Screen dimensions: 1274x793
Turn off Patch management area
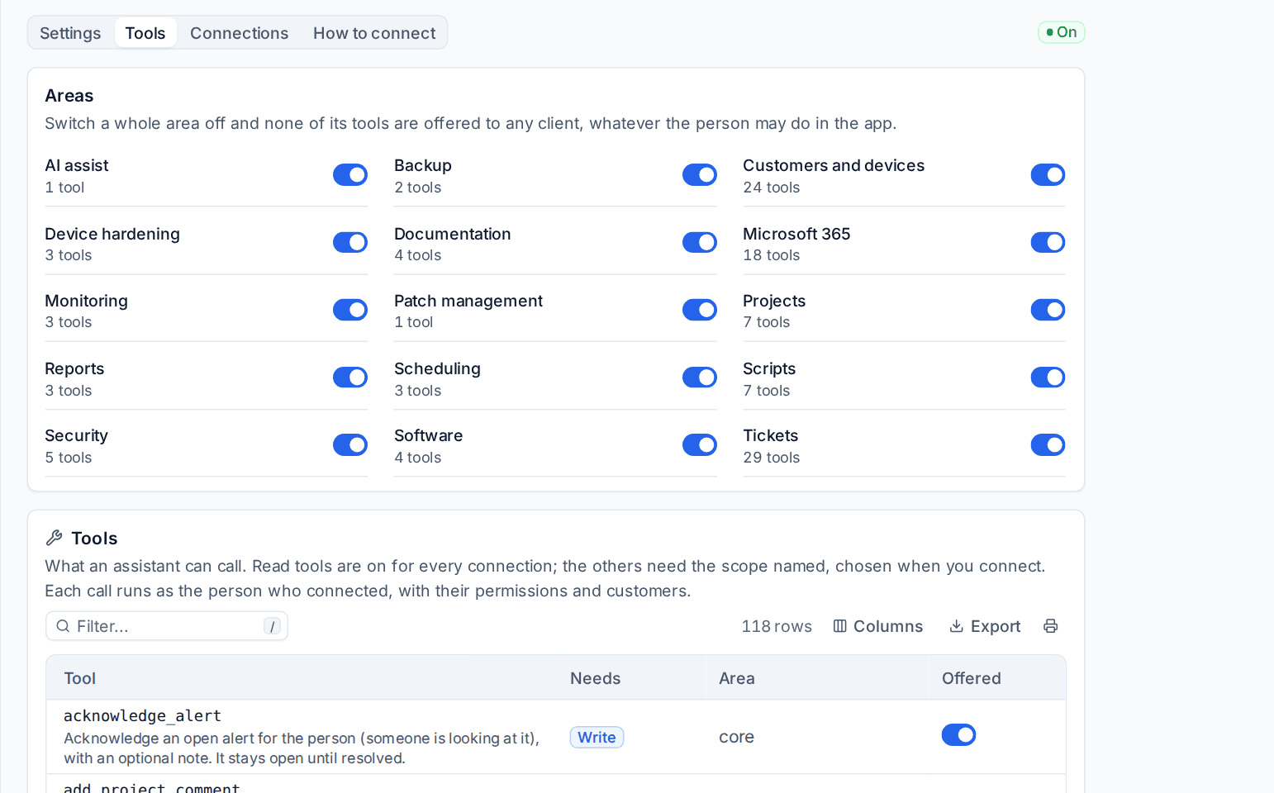point(700,310)
